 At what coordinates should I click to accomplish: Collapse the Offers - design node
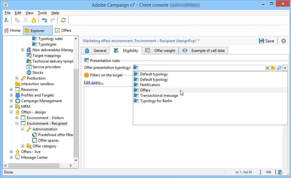point(11,112)
